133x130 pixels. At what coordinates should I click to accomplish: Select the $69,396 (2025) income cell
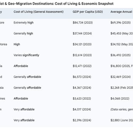tap(121, 23)
